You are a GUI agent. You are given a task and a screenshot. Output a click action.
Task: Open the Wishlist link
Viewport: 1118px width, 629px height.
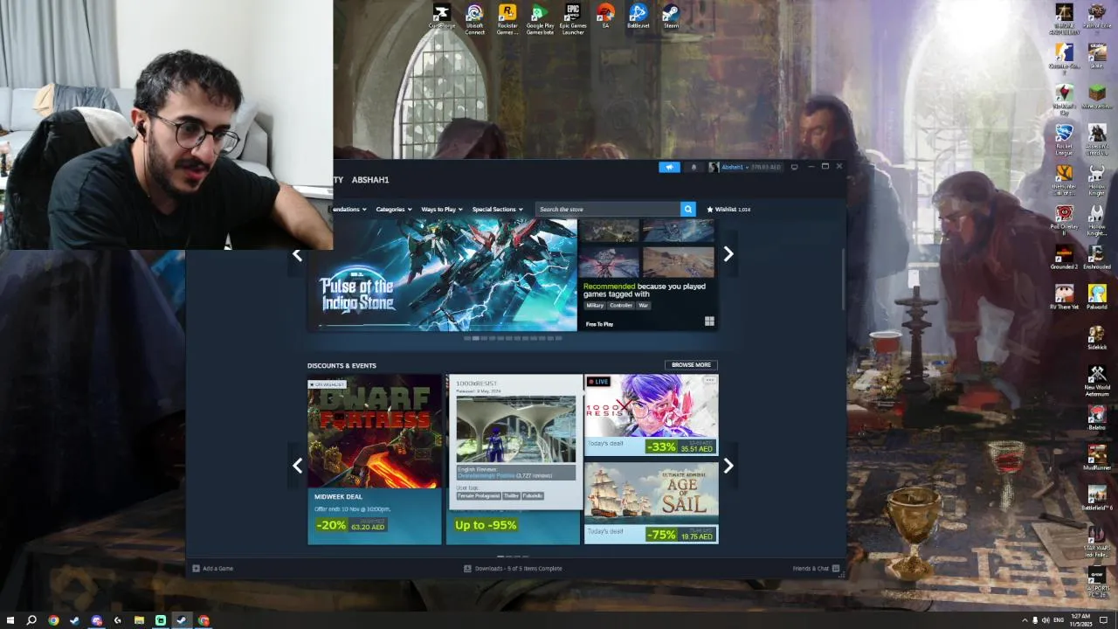[x=728, y=210]
